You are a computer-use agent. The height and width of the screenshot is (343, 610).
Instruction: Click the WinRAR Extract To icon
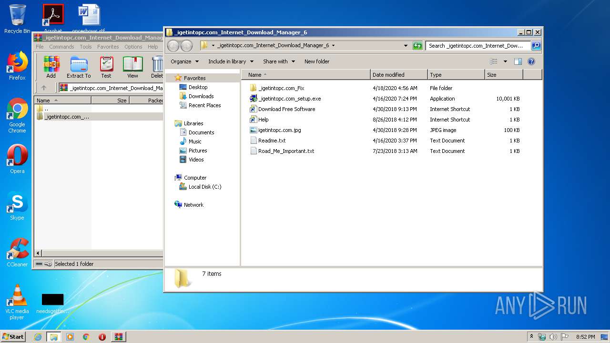pos(79,67)
